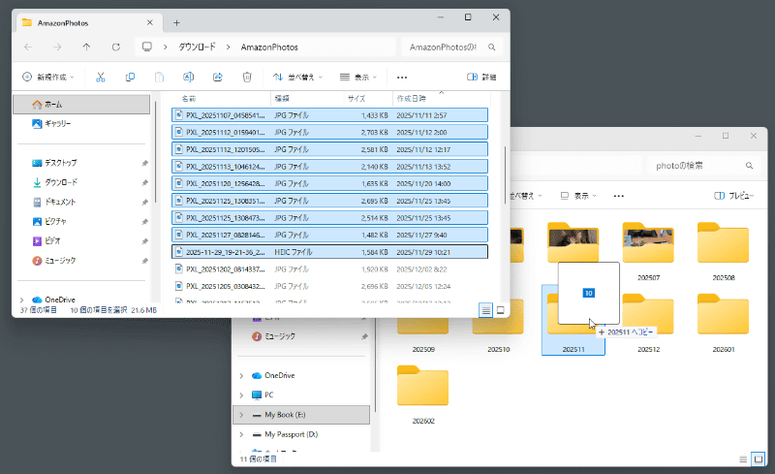
Task: Select the 202601 folder
Action: tap(723, 323)
